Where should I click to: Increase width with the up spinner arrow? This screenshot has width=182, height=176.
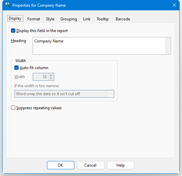(51, 75)
